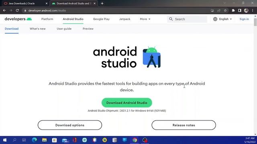Viewport: 257px width, 144px height.
Task: Open the Preview sub-tab
Action: pos(88,28)
